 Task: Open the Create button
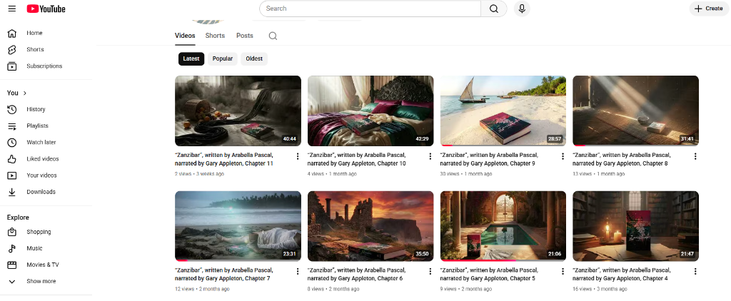pos(709,9)
